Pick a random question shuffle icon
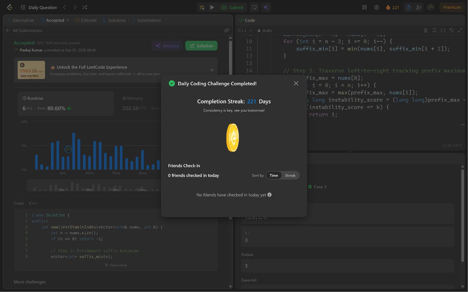 coord(85,7)
